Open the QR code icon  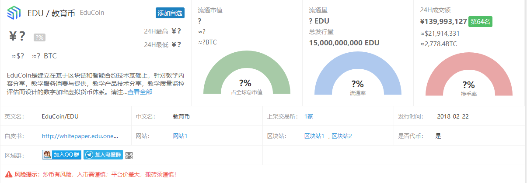(x=129, y=155)
